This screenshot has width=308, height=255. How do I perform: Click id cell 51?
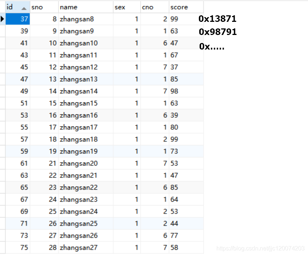(x=18, y=103)
